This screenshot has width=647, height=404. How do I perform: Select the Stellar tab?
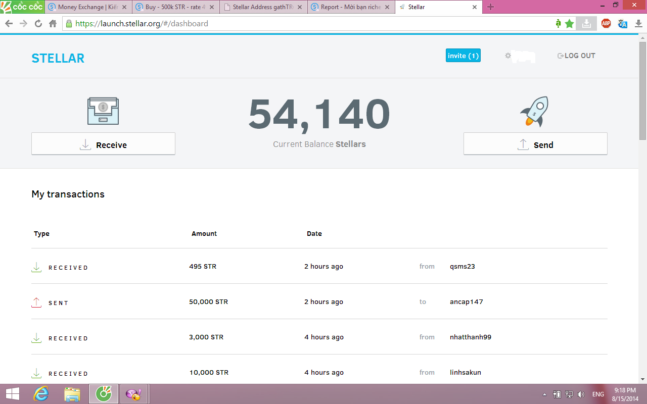[x=438, y=7]
